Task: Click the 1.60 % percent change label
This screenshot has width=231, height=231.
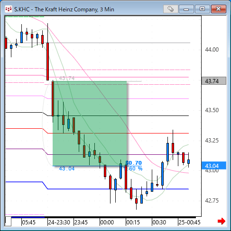Action: [x=133, y=169]
